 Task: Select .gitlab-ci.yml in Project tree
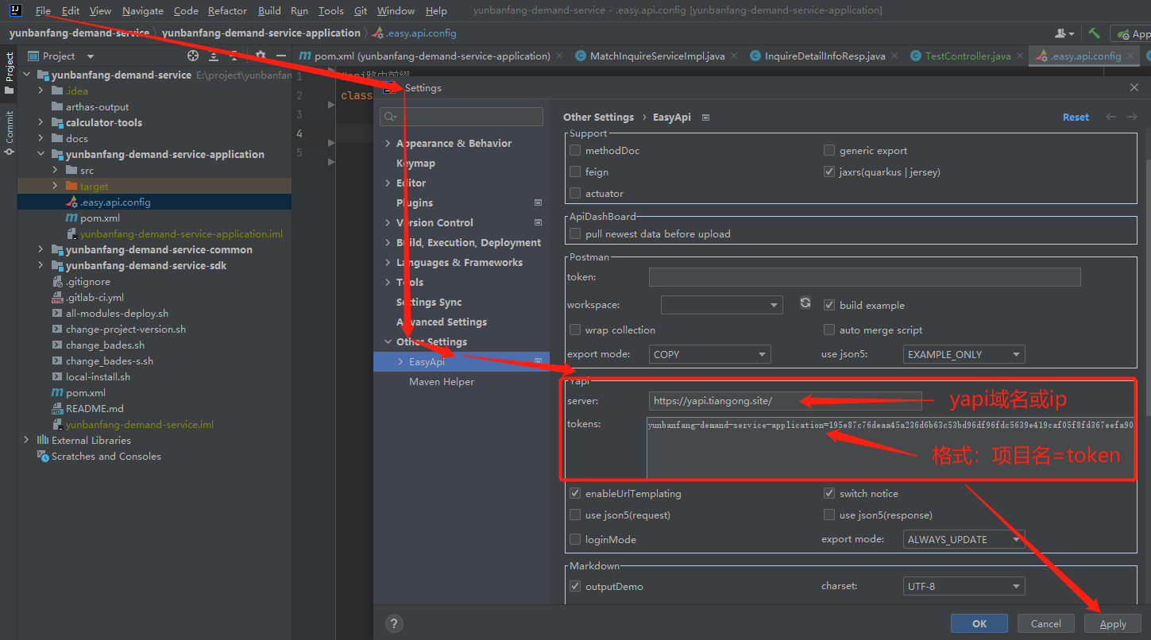tap(95, 297)
